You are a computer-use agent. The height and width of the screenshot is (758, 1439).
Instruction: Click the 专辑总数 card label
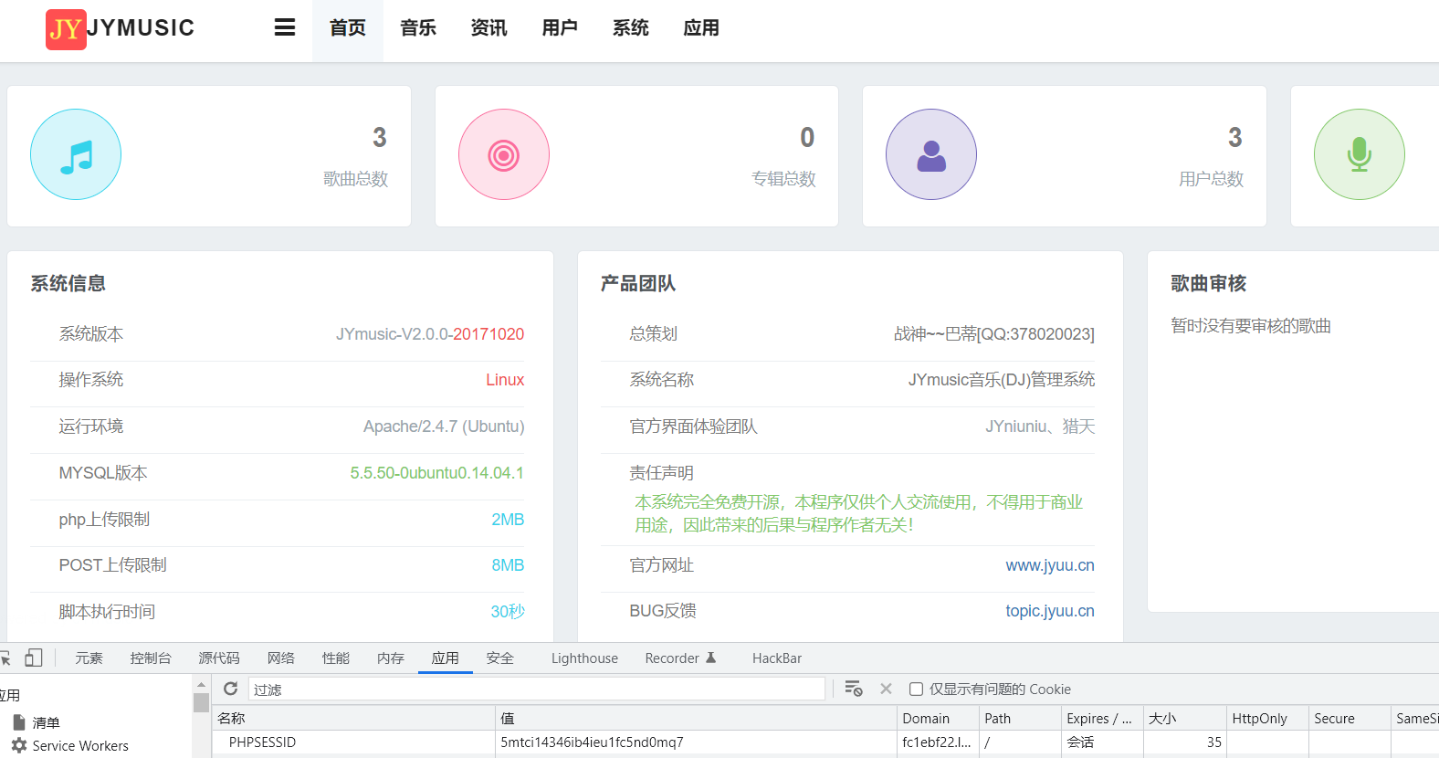pos(783,179)
